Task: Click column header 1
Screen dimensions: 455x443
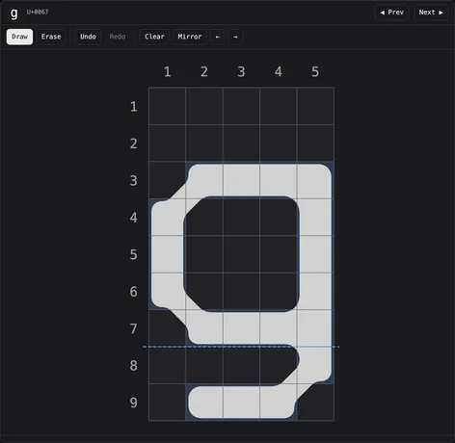Action: [x=167, y=71]
